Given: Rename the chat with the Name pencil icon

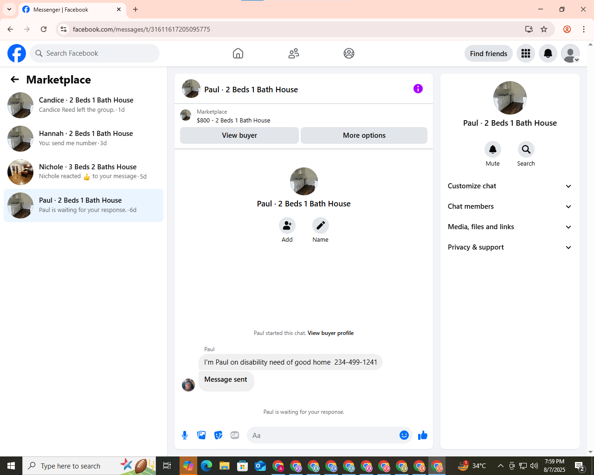Looking at the screenshot, I should click(x=320, y=225).
